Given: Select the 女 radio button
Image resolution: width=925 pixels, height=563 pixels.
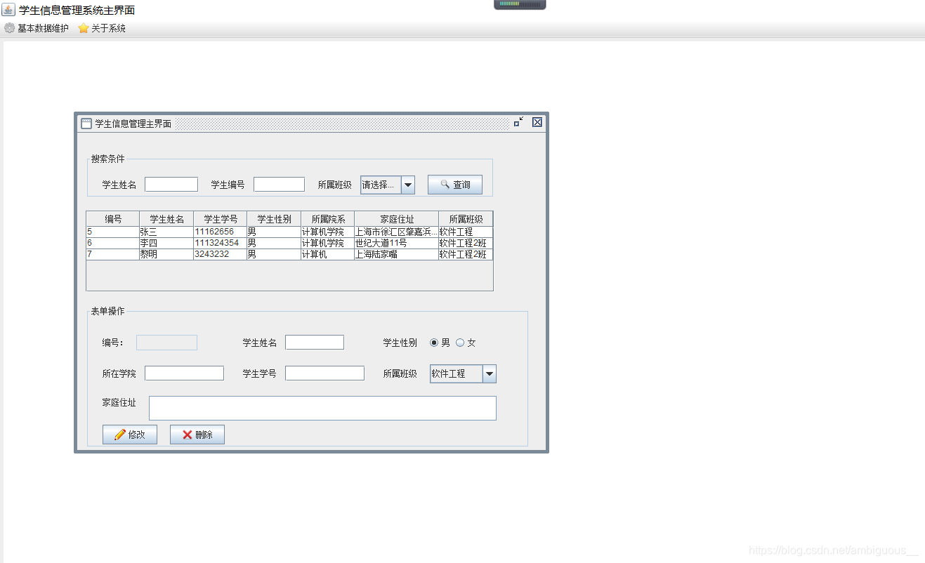Looking at the screenshot, I should coord(460,343).
